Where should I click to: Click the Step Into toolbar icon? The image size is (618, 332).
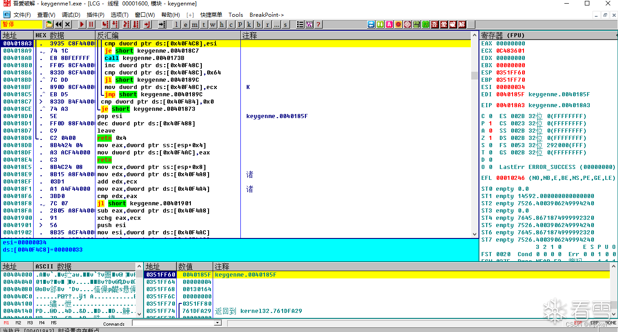point(105,25)
